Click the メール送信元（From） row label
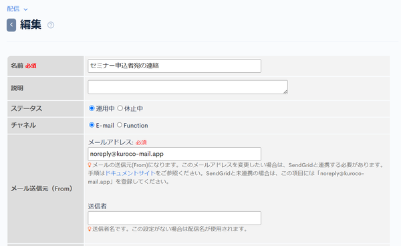This screenshot has height=246, width=401. click(x=41, y=189)
